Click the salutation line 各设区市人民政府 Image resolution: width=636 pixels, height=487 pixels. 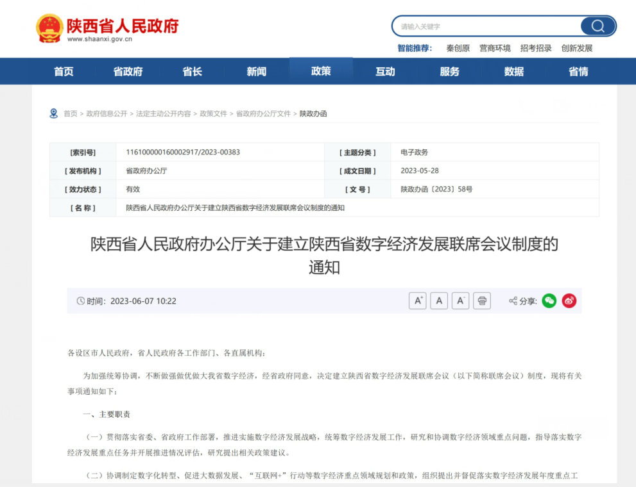tap(166, 353)
